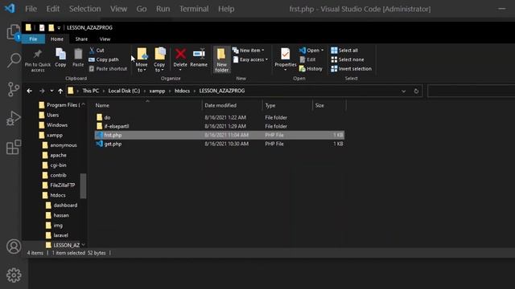515x289 pixels.
Task: Click Edit in the Open group
Action: click(x=307, y=59)
